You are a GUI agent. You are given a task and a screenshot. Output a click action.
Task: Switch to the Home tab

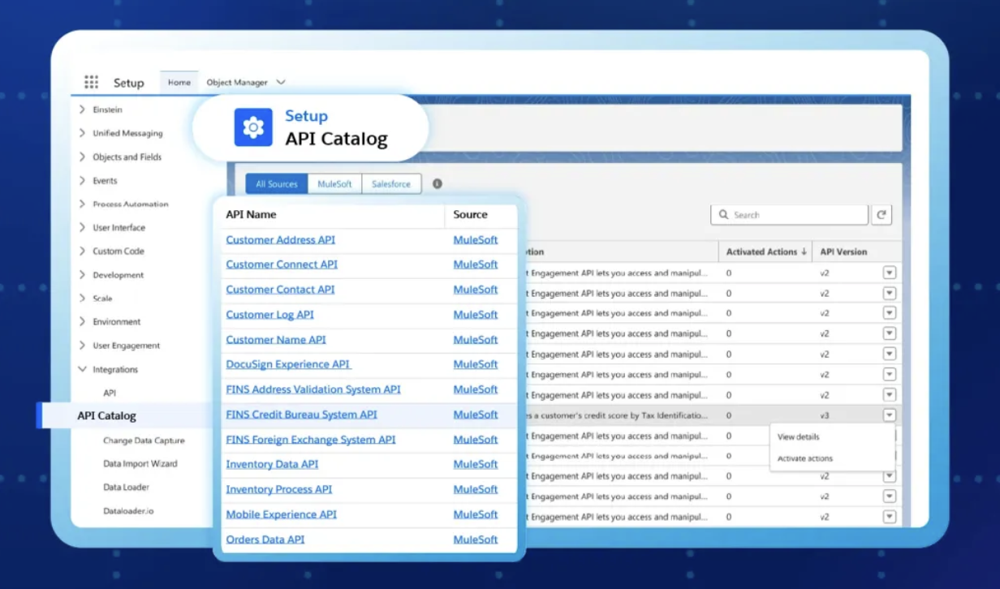point(179,82)
